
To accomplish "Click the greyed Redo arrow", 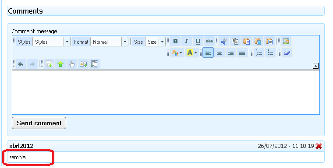I will point(32,64).
